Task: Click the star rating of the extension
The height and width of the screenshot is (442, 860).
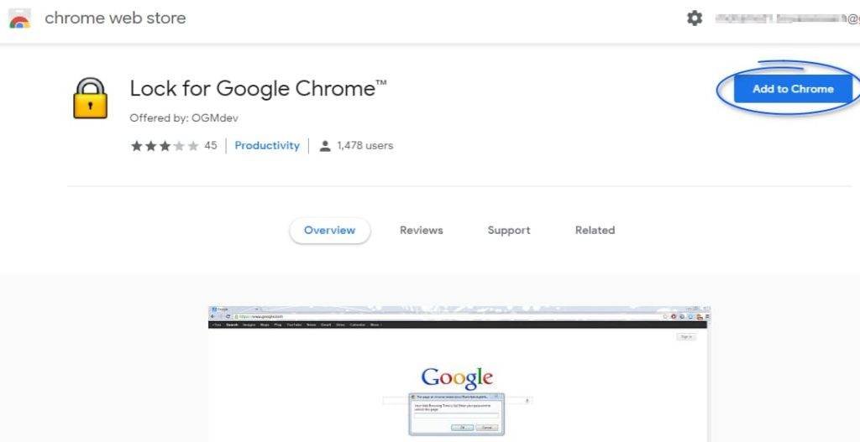Action: click(165, 146)
